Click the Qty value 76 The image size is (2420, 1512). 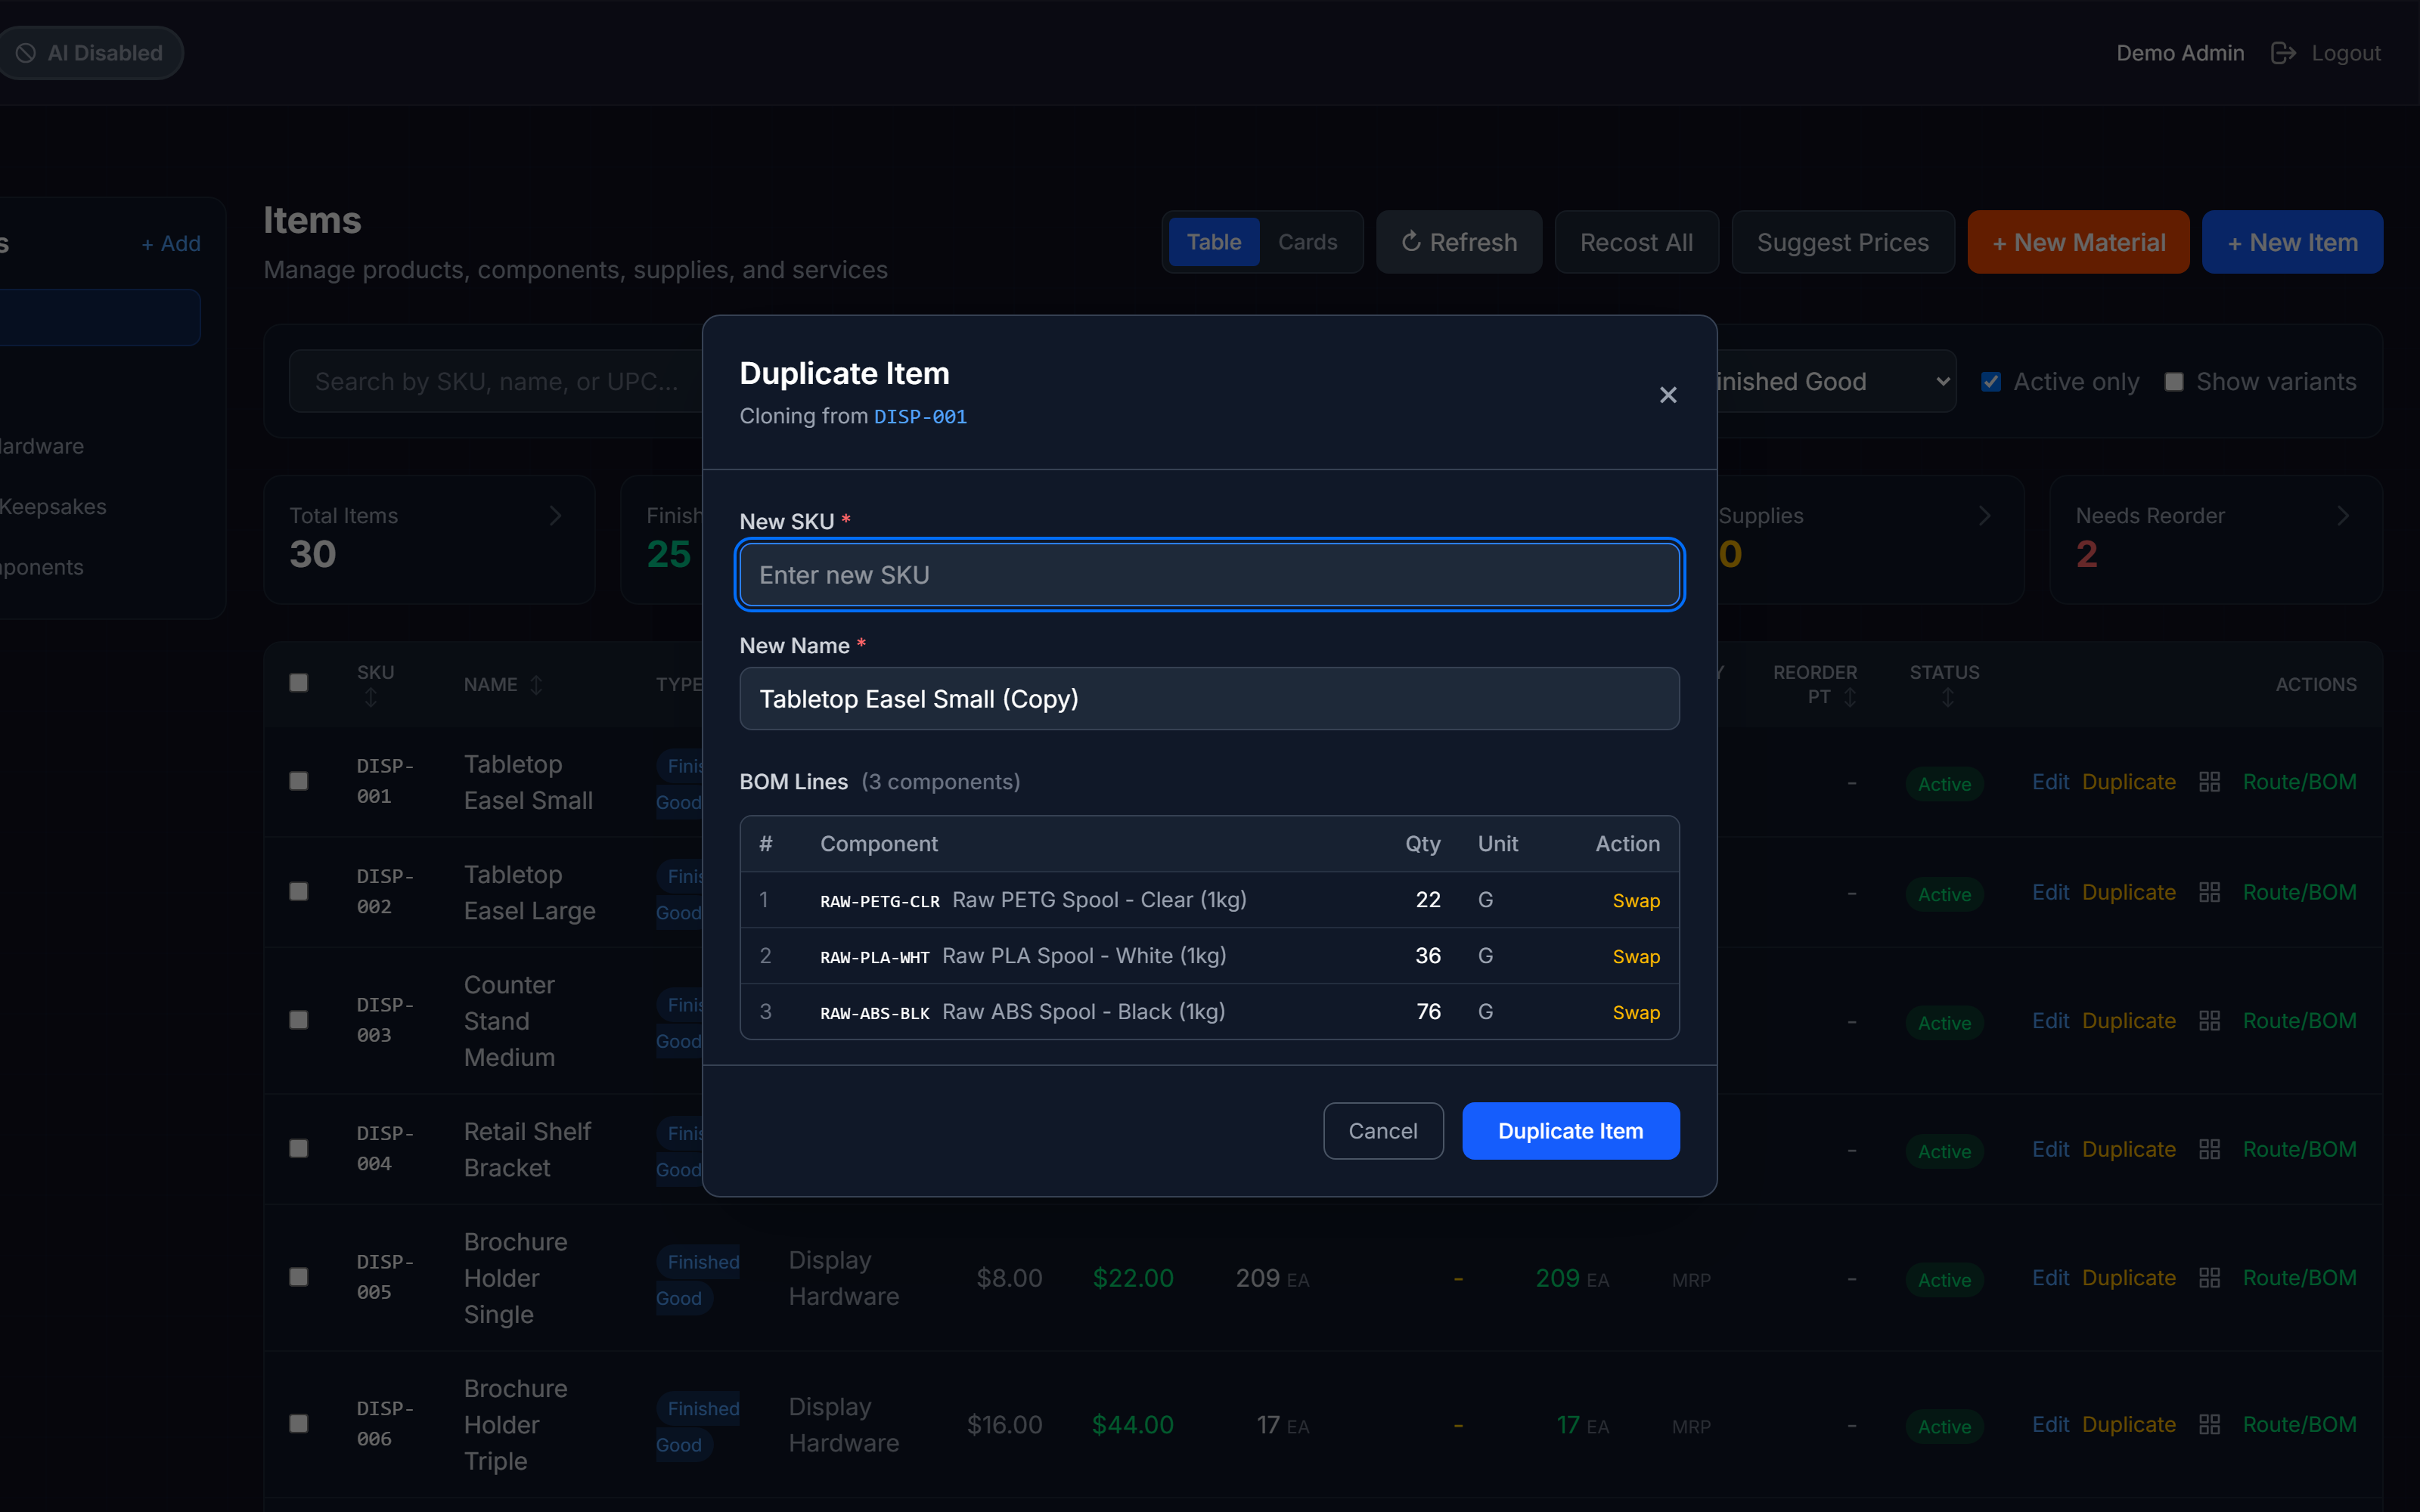click(1428, 1012)
